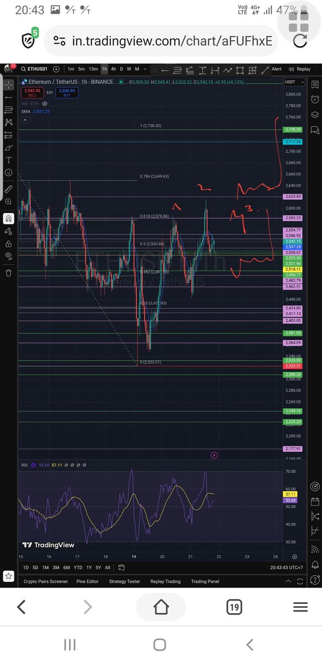Viewport: 322px width, 663px height.
Task: Select the 15m timeframe
Action: pos(93,69)
